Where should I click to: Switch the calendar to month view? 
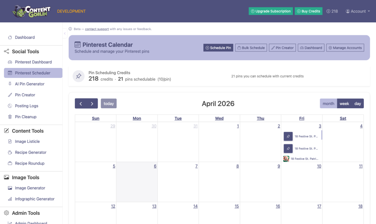click(328, 104)
